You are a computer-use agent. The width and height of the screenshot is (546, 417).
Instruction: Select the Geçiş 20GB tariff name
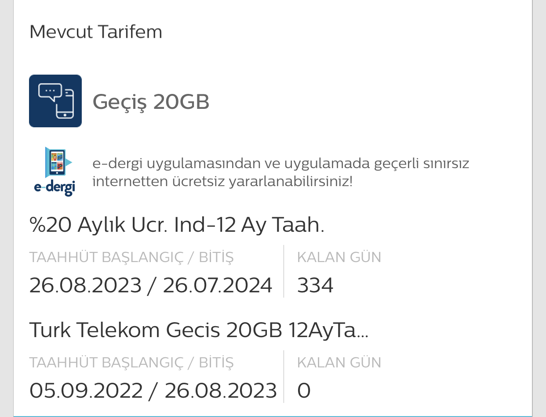click(151, 102)
